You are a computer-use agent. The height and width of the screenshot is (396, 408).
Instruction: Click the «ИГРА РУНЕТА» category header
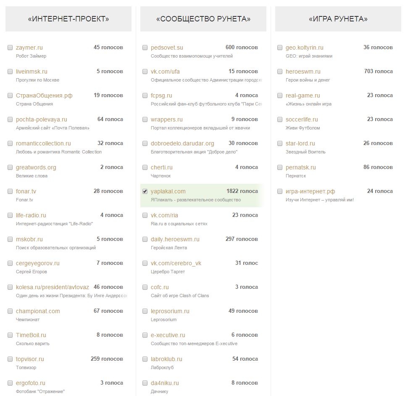(338, 19)
